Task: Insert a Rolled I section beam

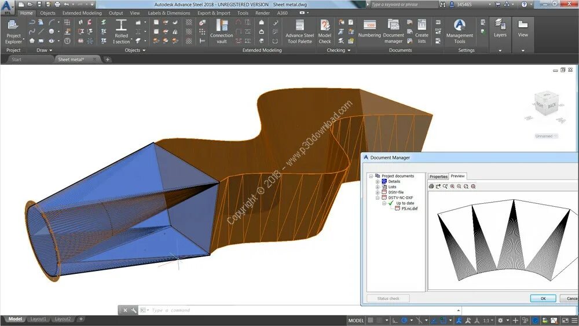Action: [121, 31]
